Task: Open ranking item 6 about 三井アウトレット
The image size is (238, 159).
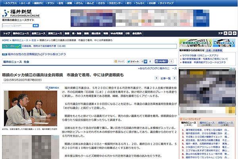Action: click(207, 147)
